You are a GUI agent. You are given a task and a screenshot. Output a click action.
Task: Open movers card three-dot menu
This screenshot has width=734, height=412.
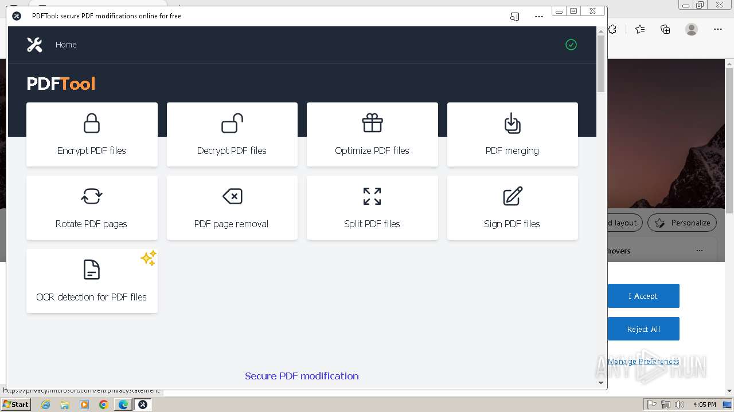click(x=699, y=251)
